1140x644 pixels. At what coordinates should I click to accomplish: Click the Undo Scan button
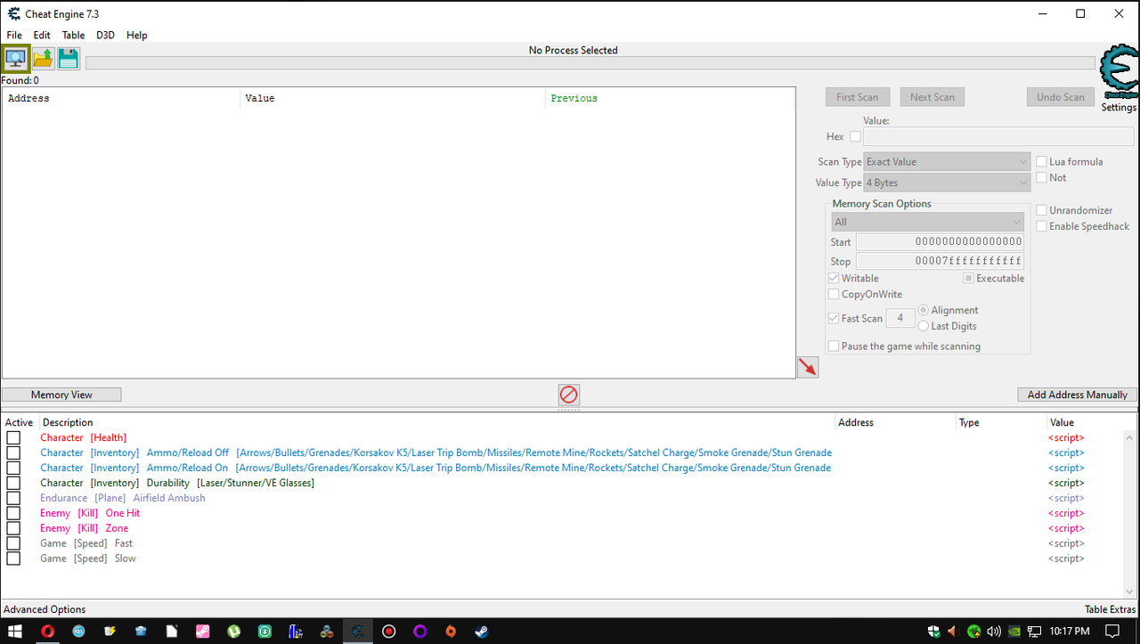coord(1061,97)
